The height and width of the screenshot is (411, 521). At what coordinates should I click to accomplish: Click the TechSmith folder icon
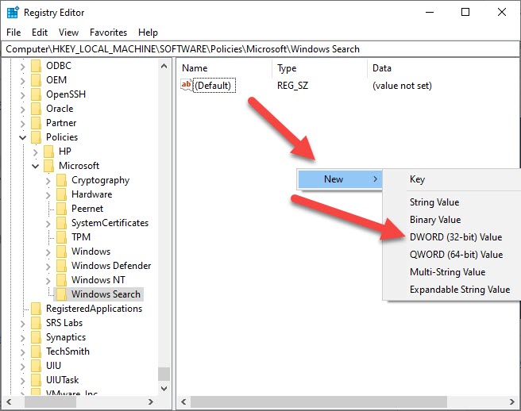(x=36, y=351)
